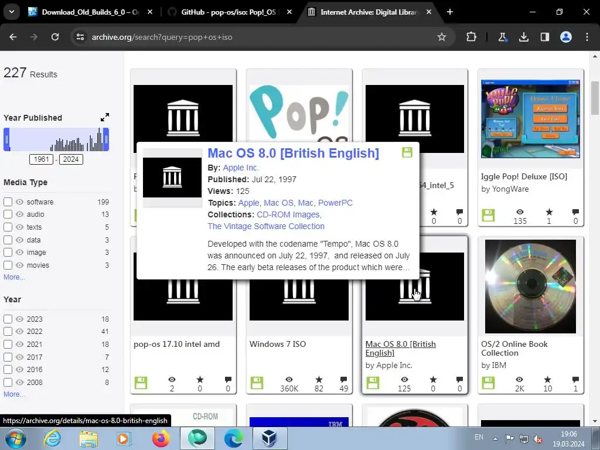Click floppy icon on pop-os 17.10 card
The width and height of the screenshot is (600, 450).
coord(141,383)
